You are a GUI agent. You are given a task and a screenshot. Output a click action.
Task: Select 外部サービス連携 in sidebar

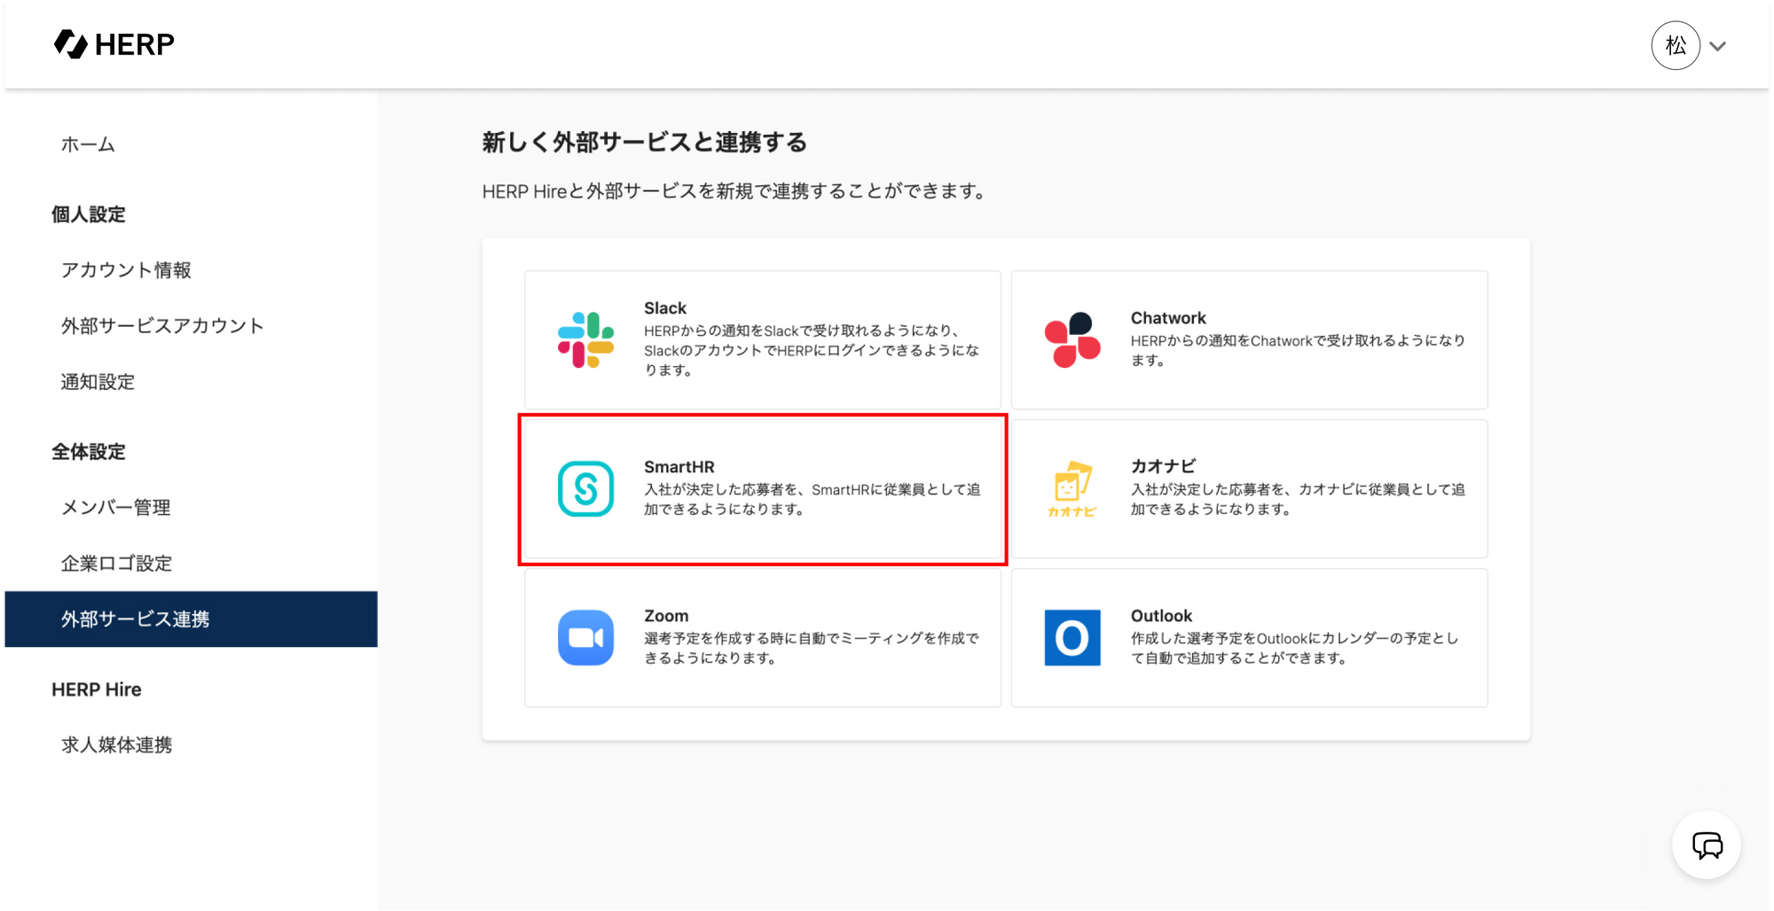point(191,619)
